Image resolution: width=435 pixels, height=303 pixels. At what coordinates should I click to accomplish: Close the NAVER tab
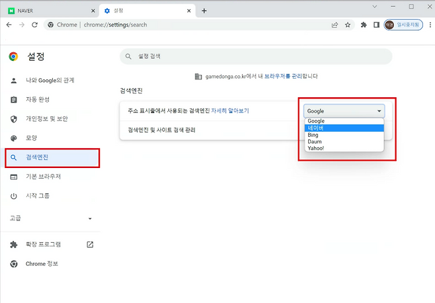(93, 11)
